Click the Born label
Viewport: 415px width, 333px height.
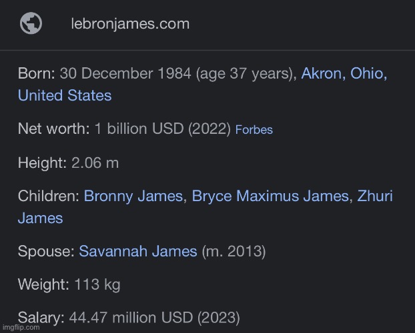click(37, 73)
